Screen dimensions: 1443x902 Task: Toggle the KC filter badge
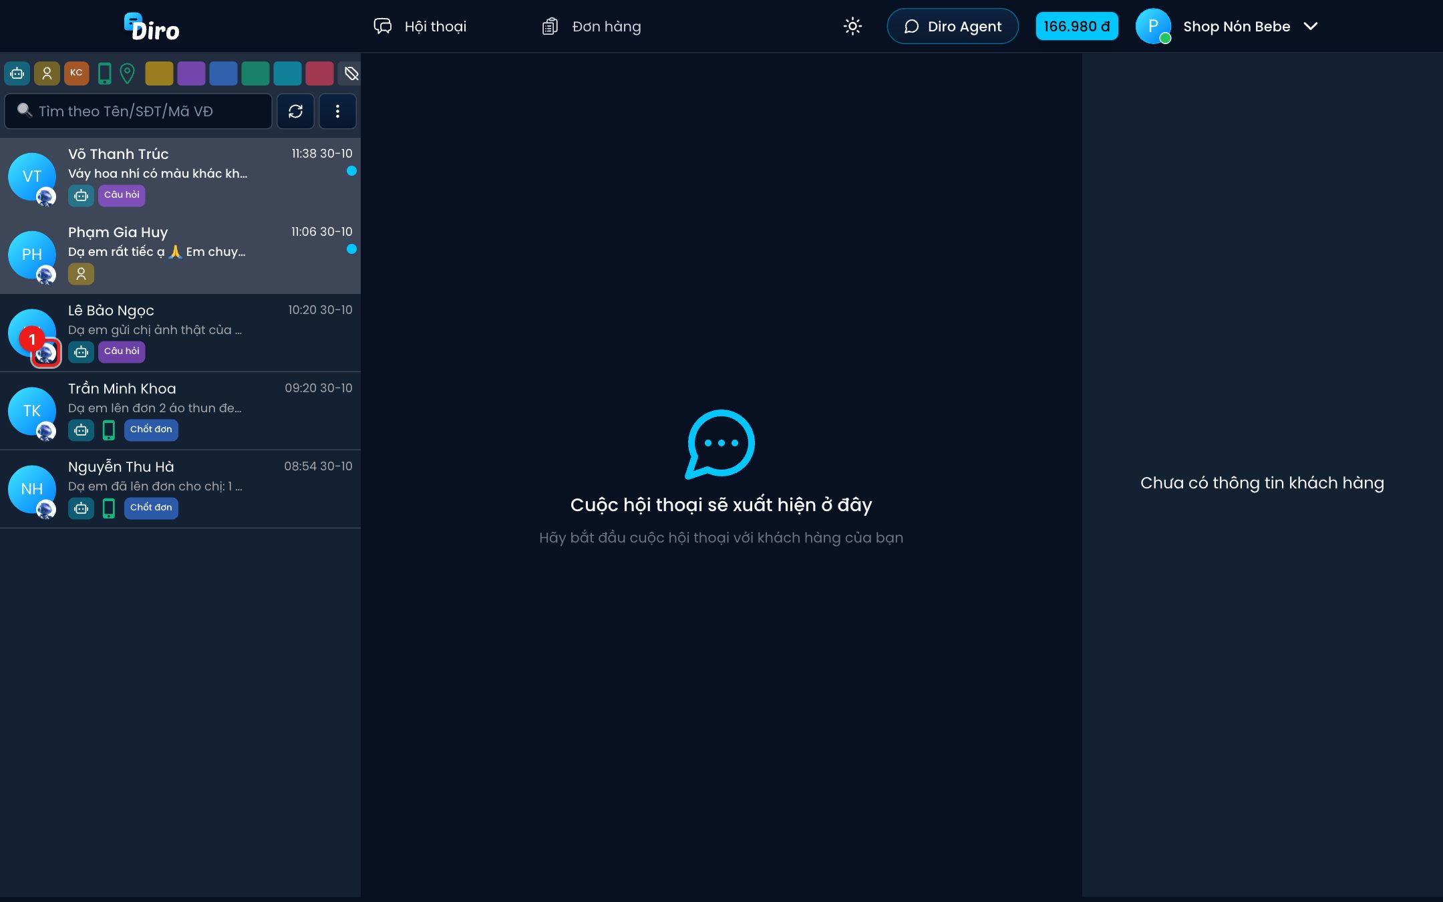76,73
